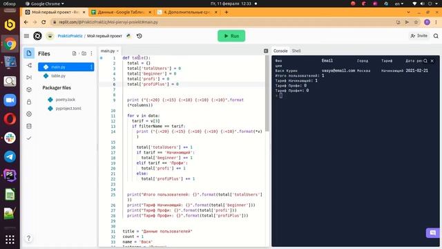Screen dimensions: 442x249
Task: Click the Add file icon in Files
Action: (74, 53)
